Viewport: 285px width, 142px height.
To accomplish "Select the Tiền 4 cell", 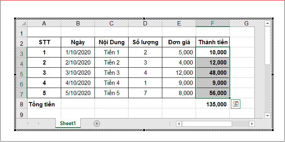I will click(111, 83).
